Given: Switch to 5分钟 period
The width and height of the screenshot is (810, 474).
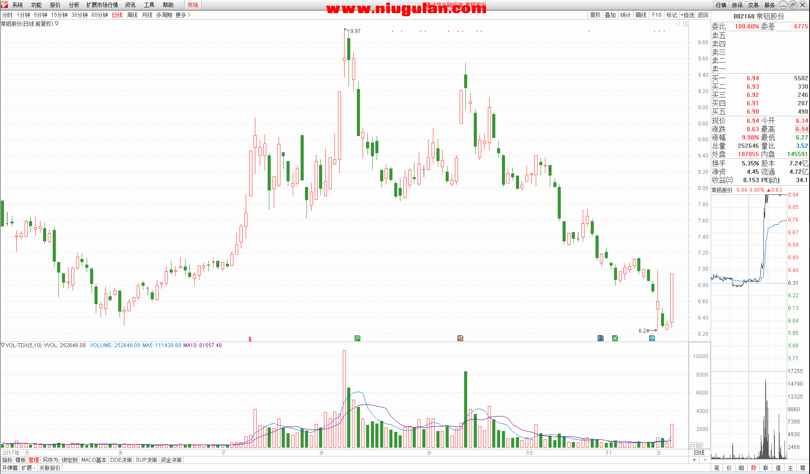Looking at the screenshot, I should click(40, 15).
